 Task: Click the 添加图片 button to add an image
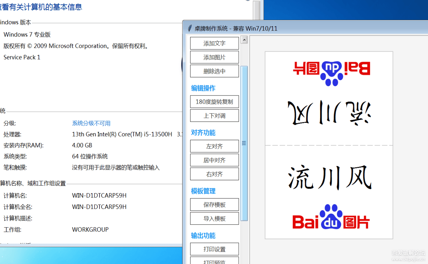coord(214,57)
